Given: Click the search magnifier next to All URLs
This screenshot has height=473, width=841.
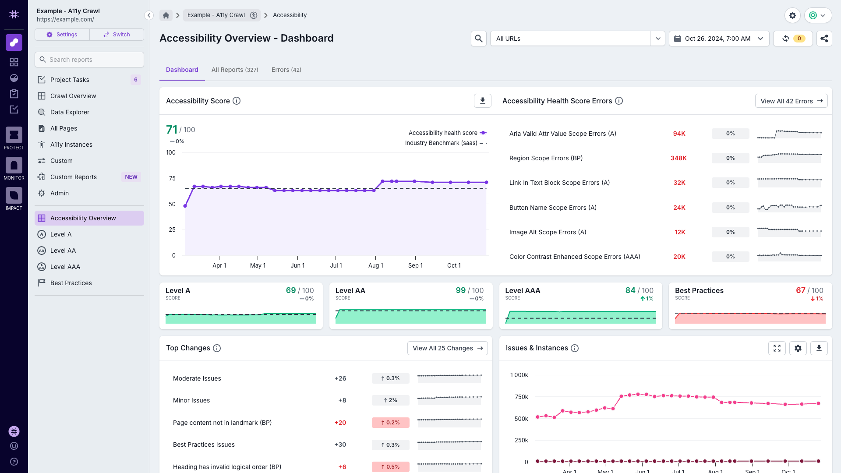Looking at the screenshot, I should tap(479, 39).
